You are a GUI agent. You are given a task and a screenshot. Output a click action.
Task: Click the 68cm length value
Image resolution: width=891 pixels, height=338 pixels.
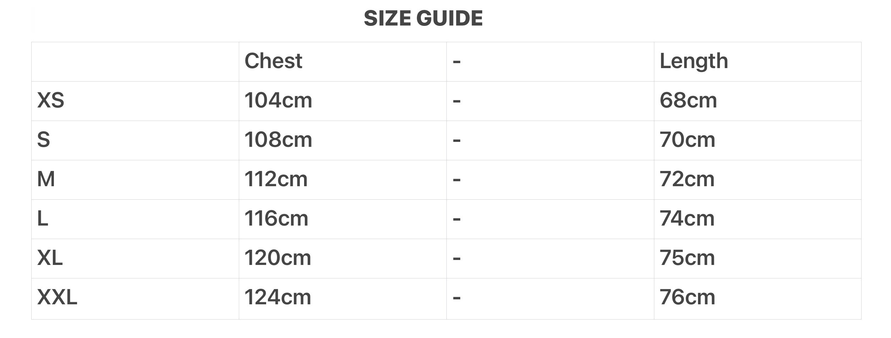[688, 100]
